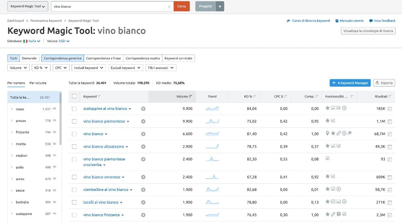Select the Tutti tab
402x223 pixels.
pyautogui.click(x=14, y=58)
